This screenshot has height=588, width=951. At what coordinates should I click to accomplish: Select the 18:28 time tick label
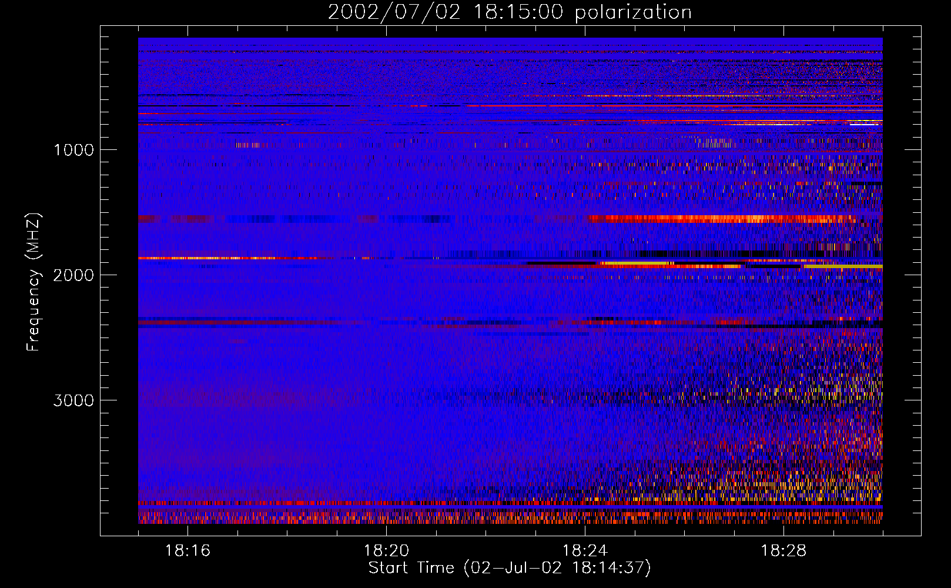[x=783, y=551]
